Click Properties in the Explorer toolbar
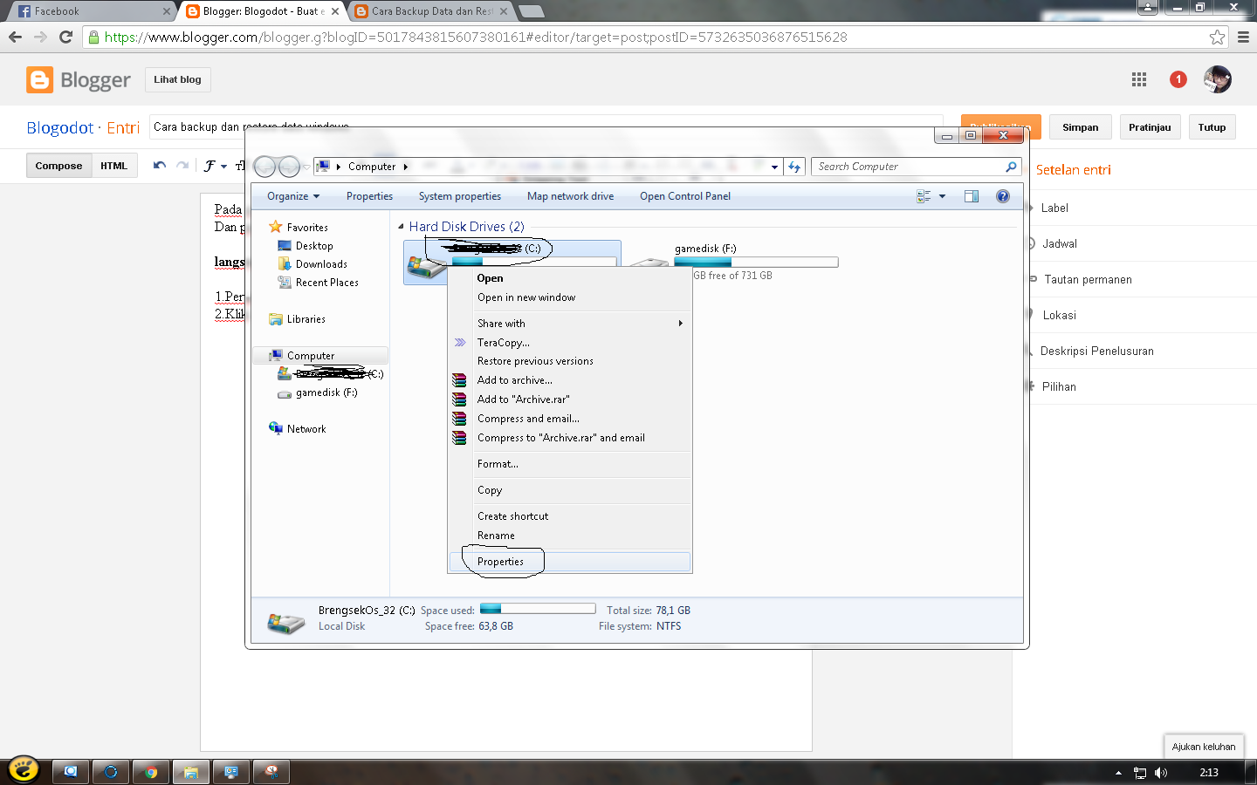This screenshot has width=1257, height=785. pyautogui.click(x=369, y=196)
